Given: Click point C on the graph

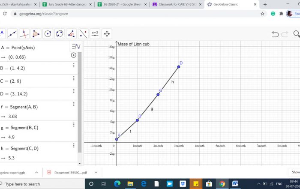Looking at the screenshot, I should click(x=158, y=94).
